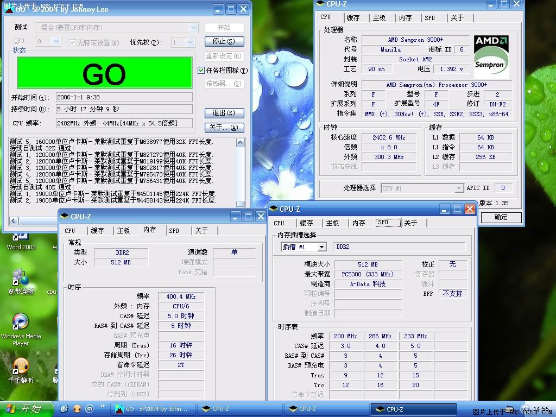This screenshot has width=556, height=417.
Task: Click the green GO status indicator
Action: point(105,73)
